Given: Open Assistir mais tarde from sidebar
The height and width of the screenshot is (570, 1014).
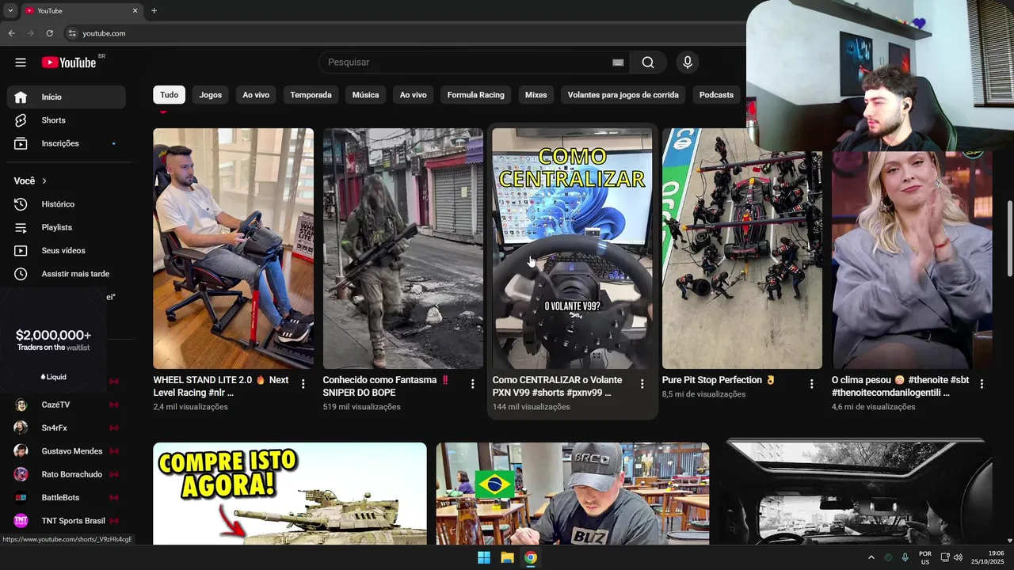Looking at the screenshot, I should point(67,274).
